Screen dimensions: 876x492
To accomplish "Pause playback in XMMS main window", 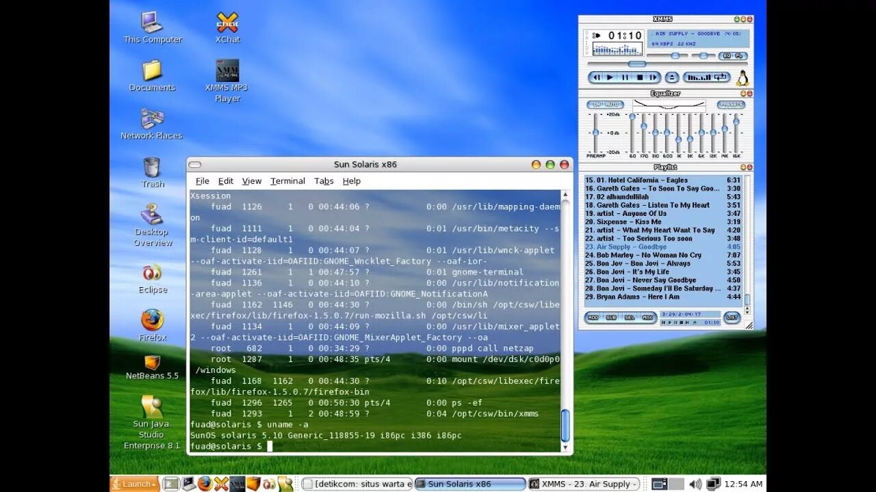I will click(x=626, y=77).
